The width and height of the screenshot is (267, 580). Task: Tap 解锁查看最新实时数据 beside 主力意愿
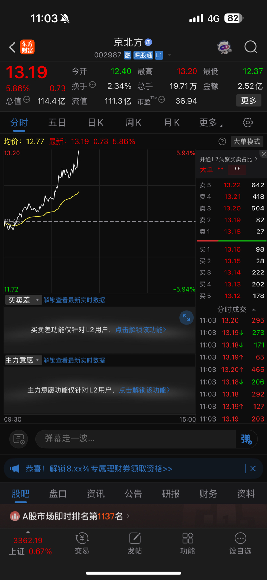pos(74,360)
